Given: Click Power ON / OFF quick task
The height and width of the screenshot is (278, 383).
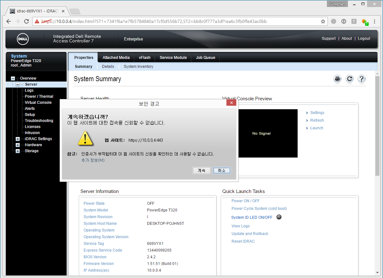Looking at the screenshot, I should (x=246, y=201).
